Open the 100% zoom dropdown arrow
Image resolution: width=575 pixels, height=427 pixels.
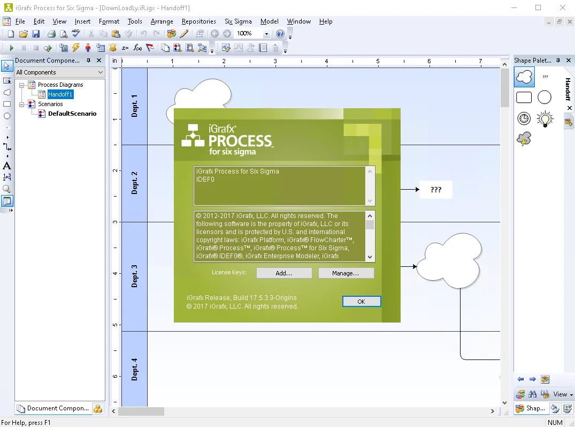coord(266,34)
